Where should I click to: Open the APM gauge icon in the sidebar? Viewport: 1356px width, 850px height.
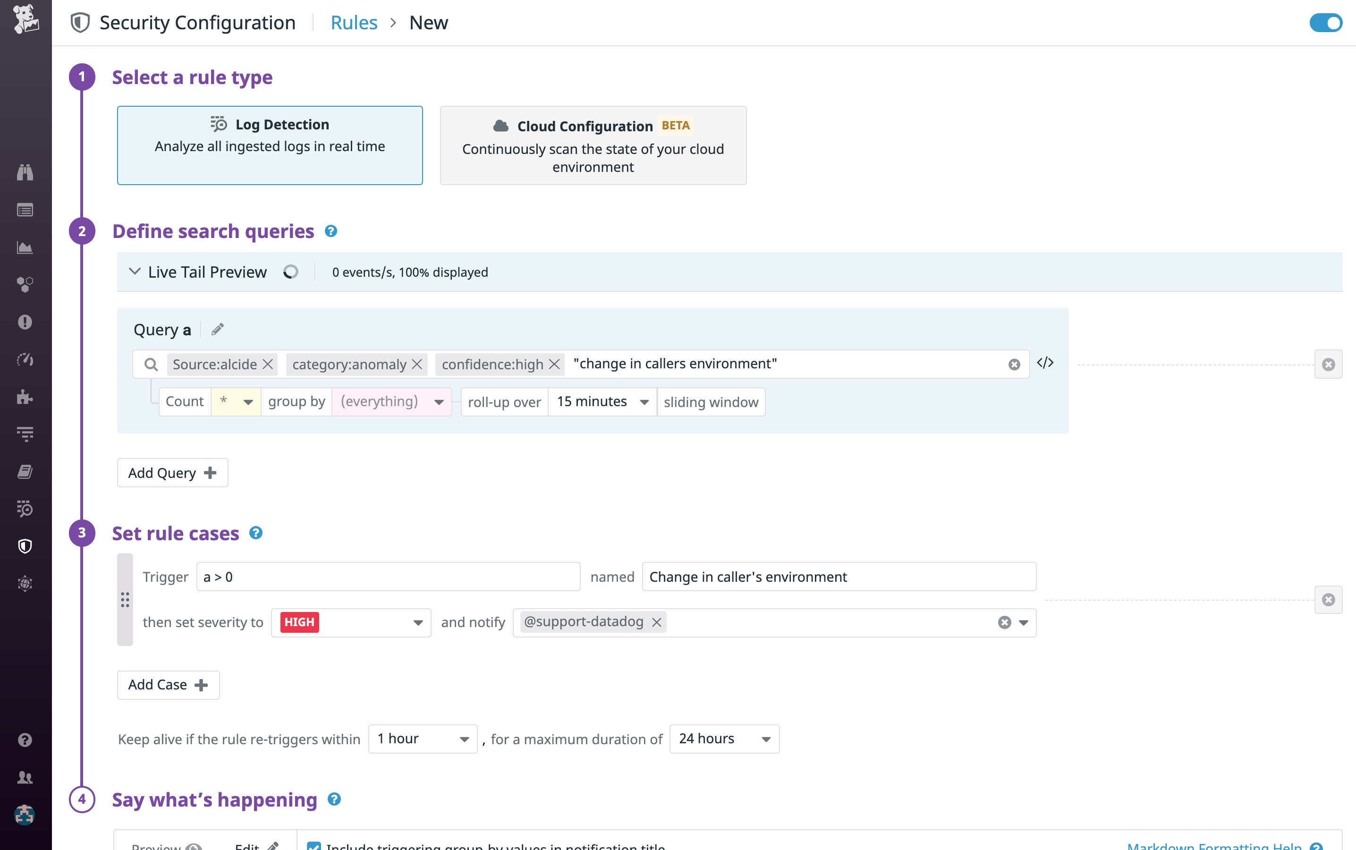pyautogui.click(x=25, y=360)
